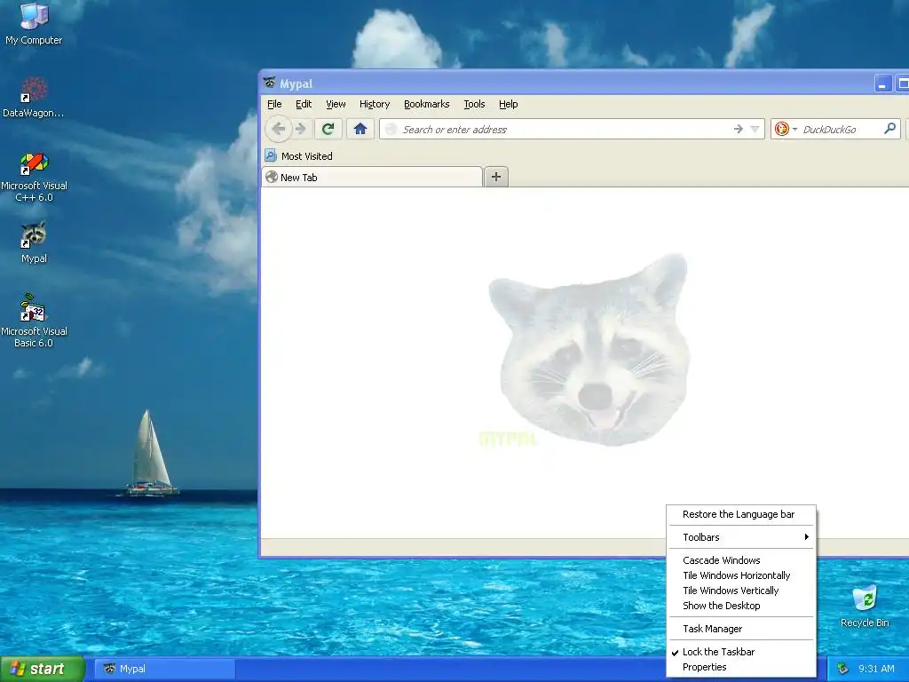The height and width of the screenshot is (682, 909).
Task: Open the History menu
Action: click(x=375, y=104)
